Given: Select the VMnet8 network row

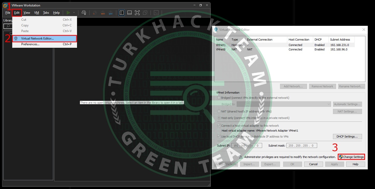Looking at the screenshot, I should click(284, 49).
